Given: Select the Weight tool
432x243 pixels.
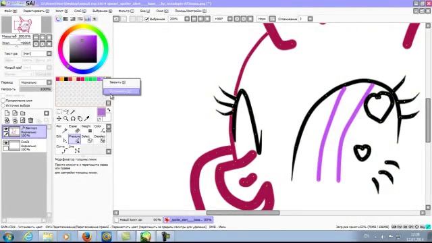Looking at the screenshot, I should pos(87,129).
